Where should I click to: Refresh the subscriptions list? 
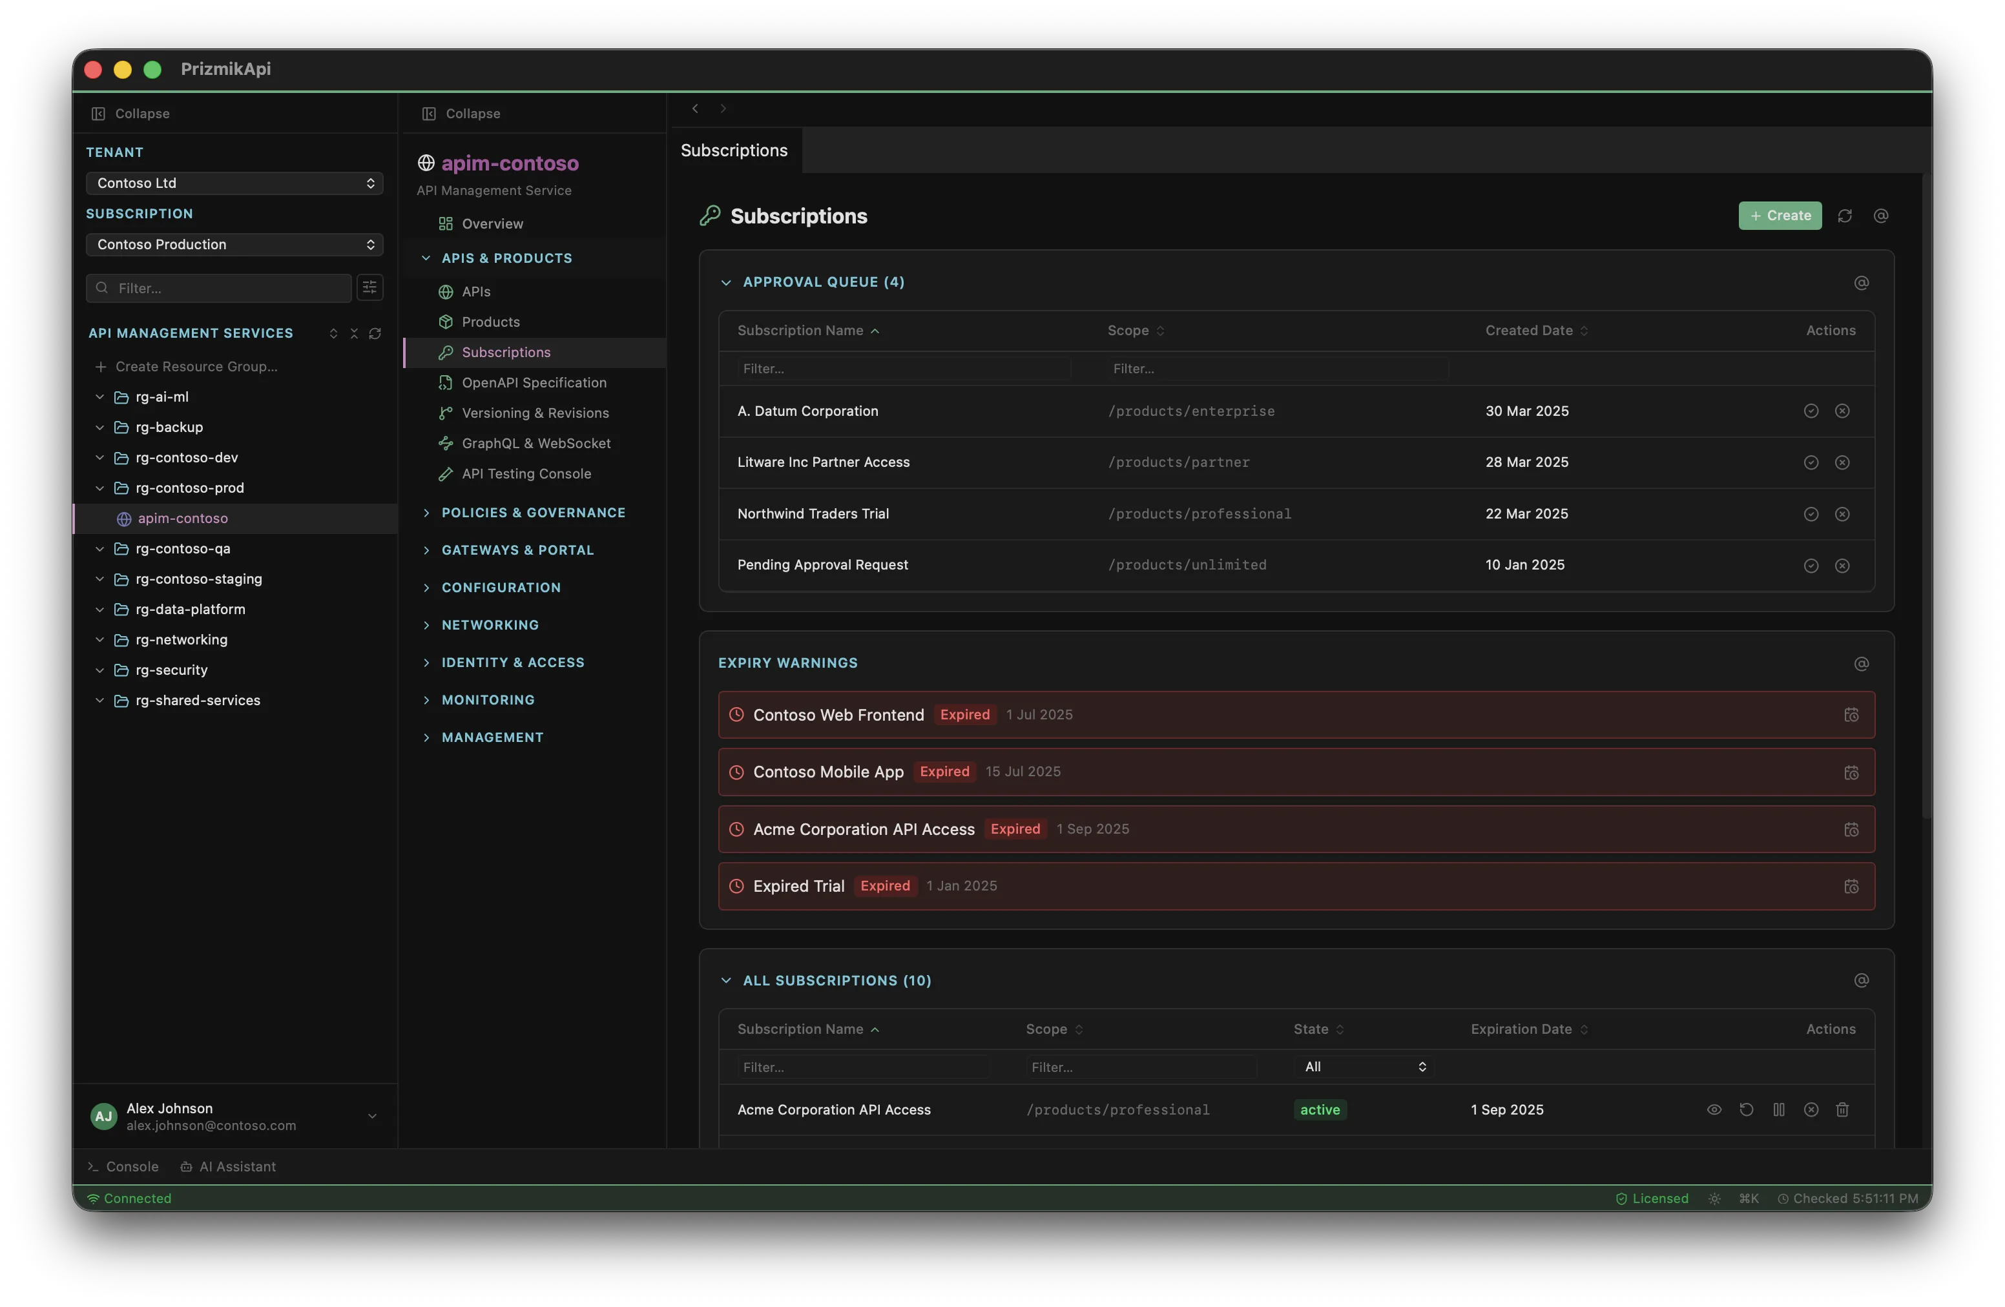coord(1845,216)
